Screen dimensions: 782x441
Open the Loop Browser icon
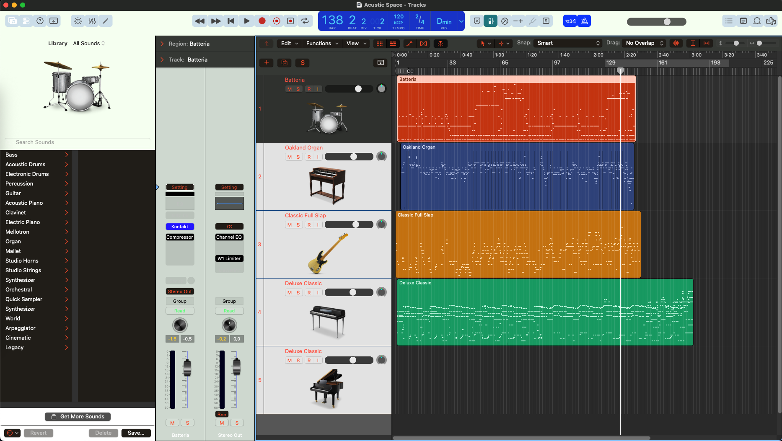tap(757, 21)
